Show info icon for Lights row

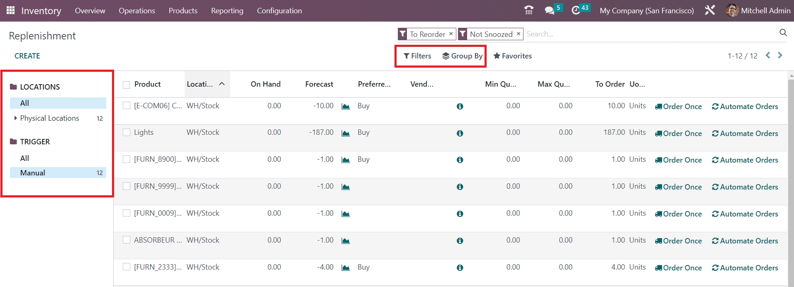[460, 134]
